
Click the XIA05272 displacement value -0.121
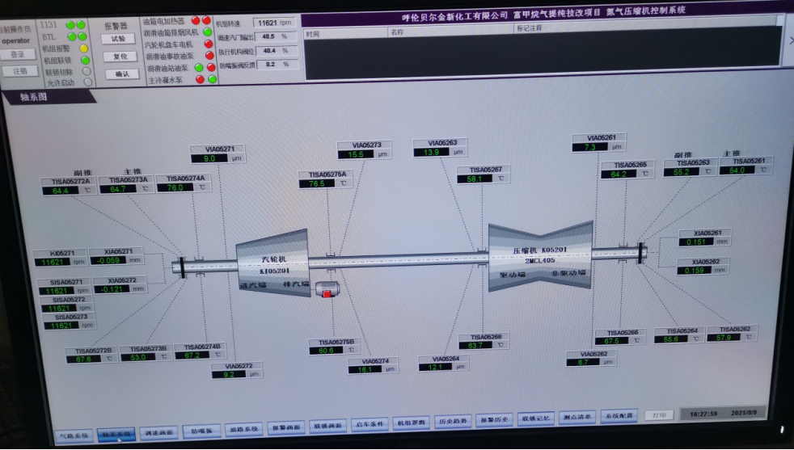(112, 289)
